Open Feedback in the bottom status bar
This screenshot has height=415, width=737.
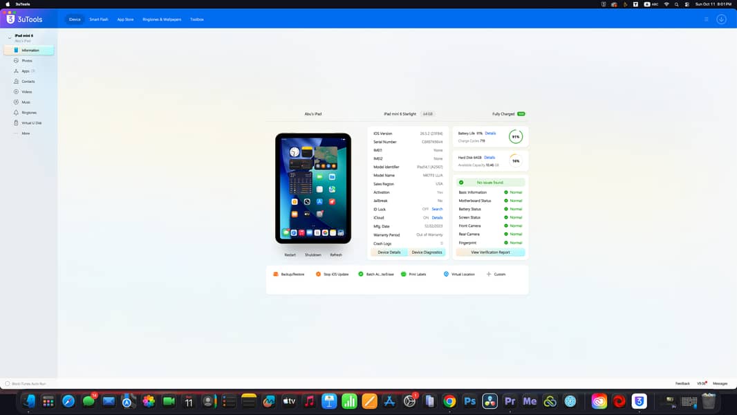[x=682, y=383]
